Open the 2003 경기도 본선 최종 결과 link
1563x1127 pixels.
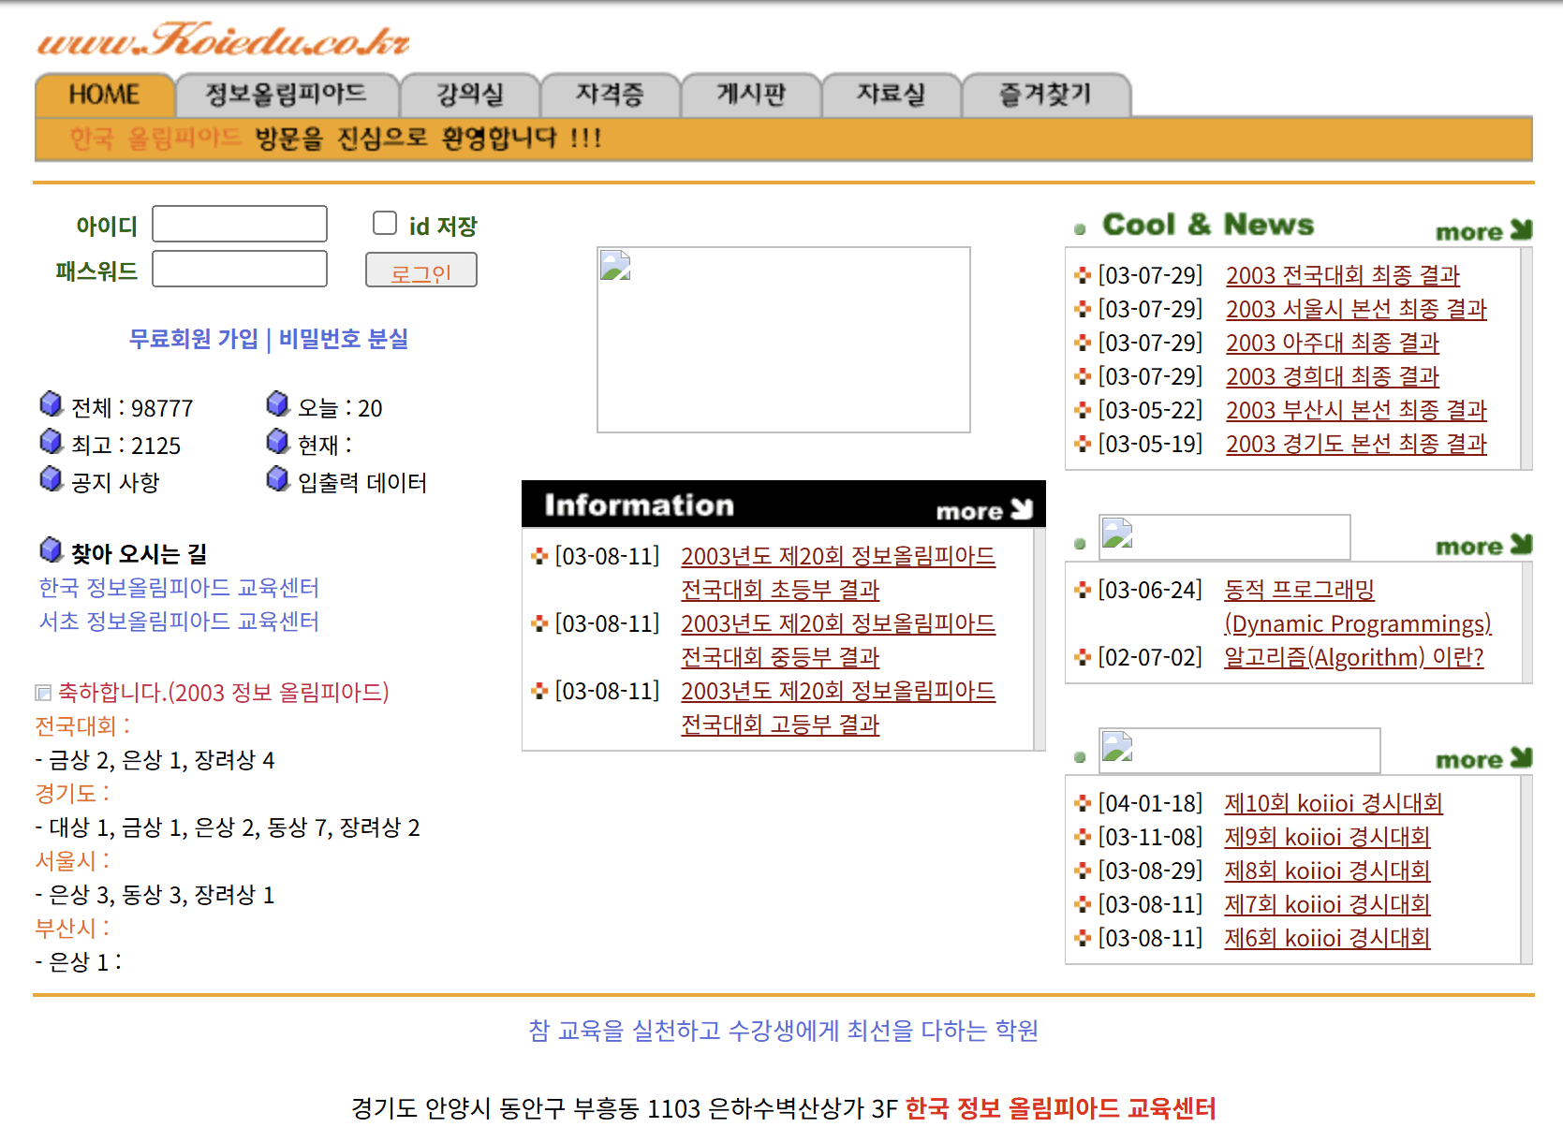pos(1356,444)
